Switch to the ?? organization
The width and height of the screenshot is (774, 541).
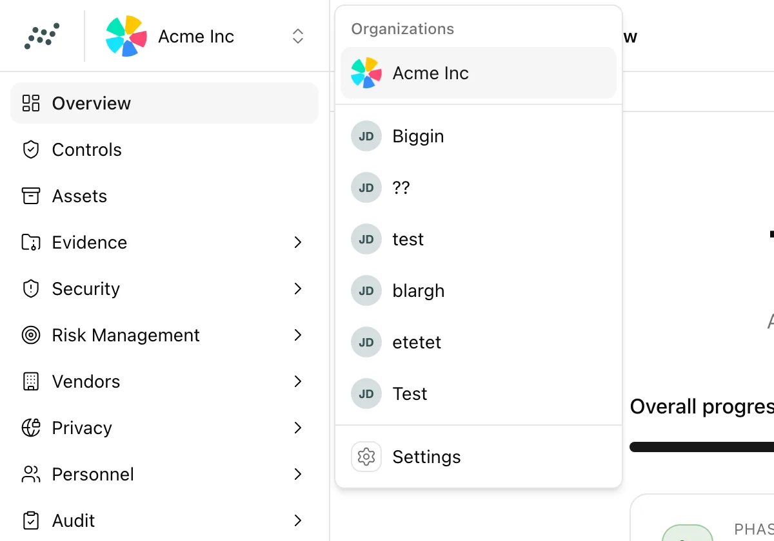pos(479,187)
